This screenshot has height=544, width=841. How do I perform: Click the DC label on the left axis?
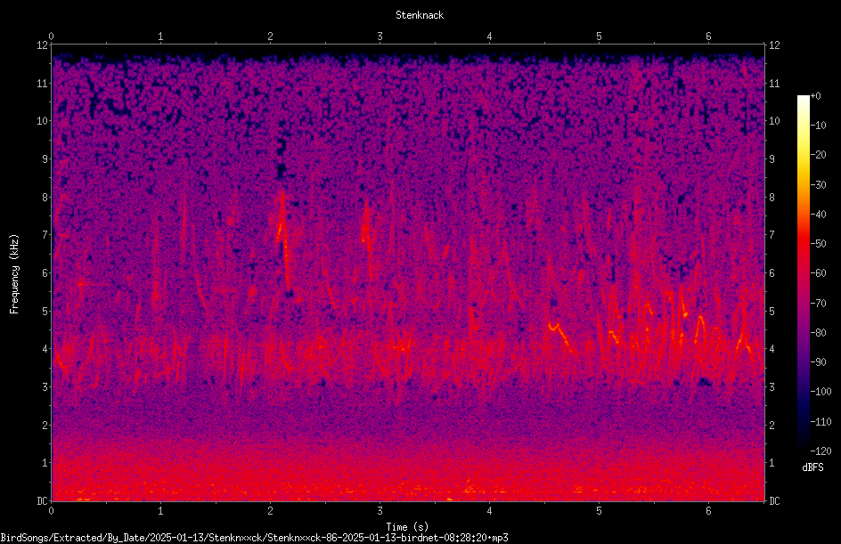[42, 501]
